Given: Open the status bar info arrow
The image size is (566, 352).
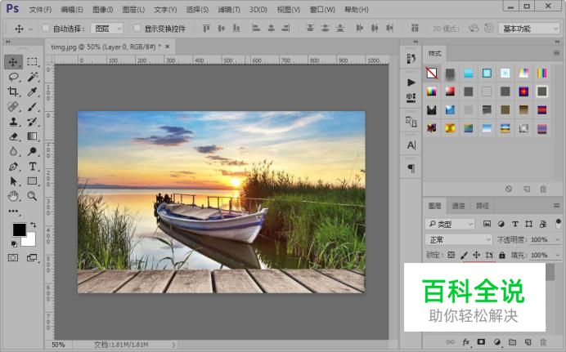Looking at the screenshot, I should (x=173, y=345).
